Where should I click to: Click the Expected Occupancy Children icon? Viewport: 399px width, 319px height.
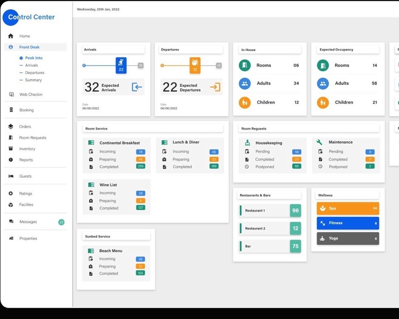click(x=323, y=103)
